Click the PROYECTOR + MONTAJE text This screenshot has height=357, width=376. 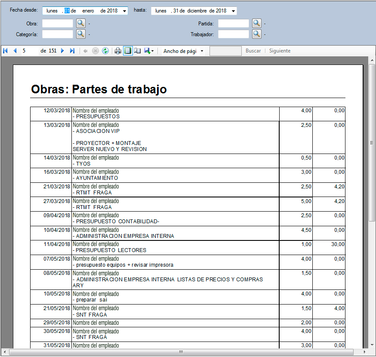pyautogui.click(x=109, y=143)
